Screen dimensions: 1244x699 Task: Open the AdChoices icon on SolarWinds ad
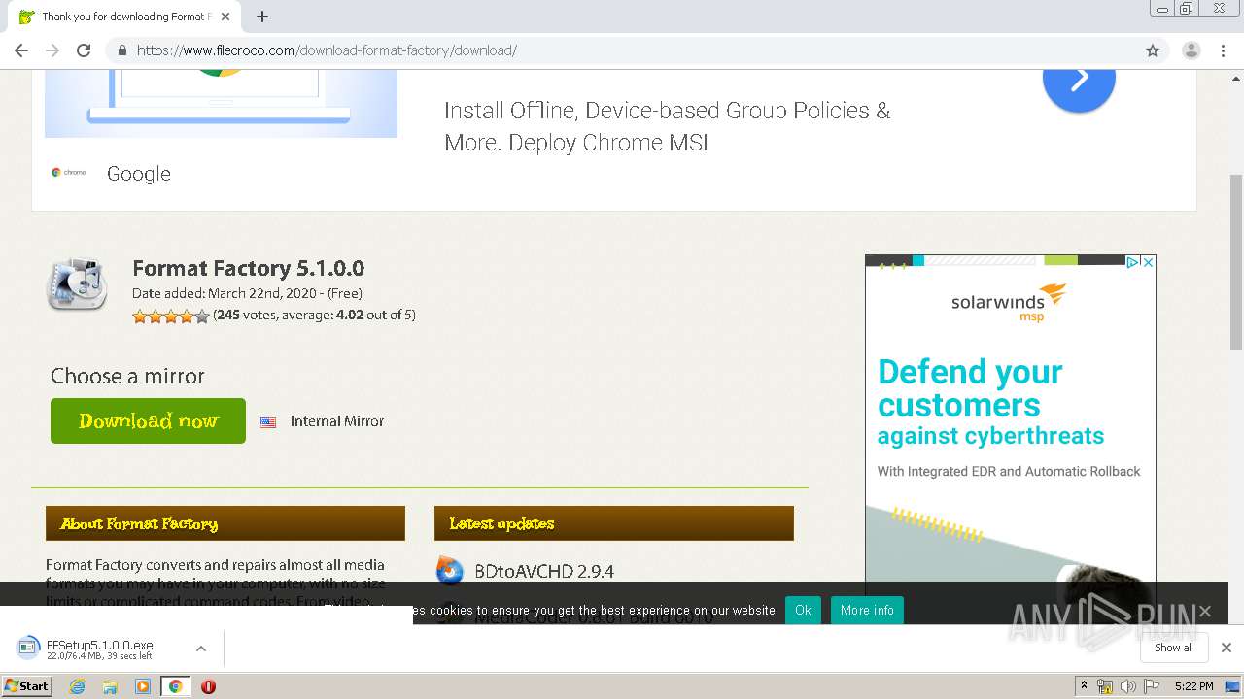point(1133,262)
